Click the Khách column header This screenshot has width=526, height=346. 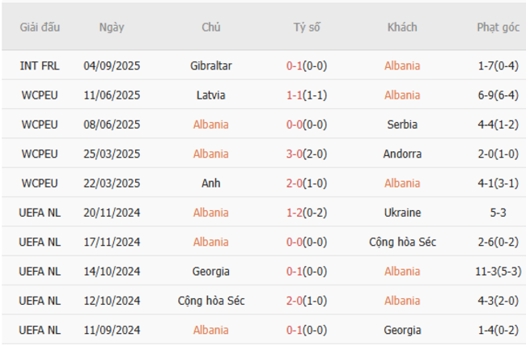[x=402, y=27]
